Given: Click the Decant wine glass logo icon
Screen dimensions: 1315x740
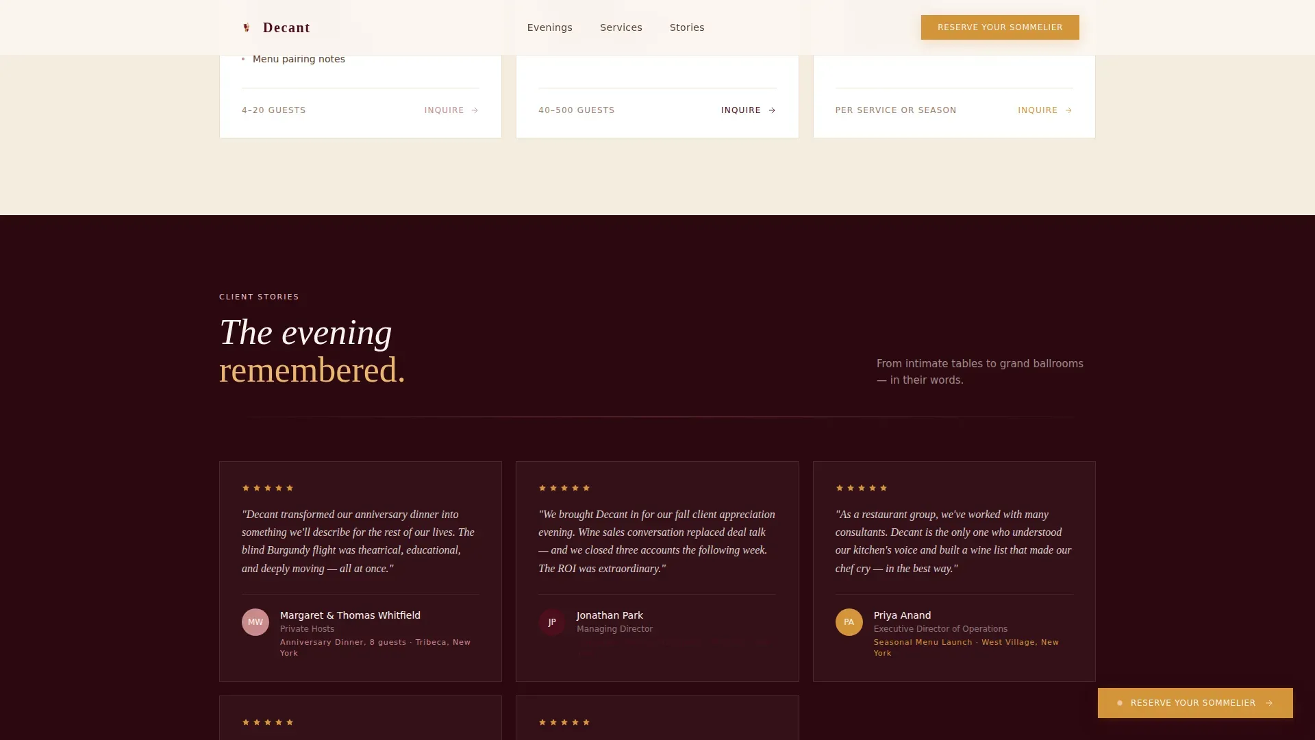Looking at the screenshot, I should coord(247,27).
